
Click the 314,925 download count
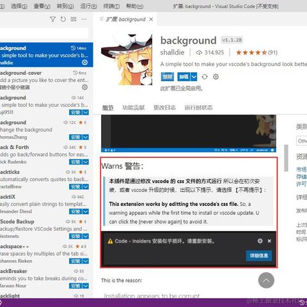coord(210,52)
